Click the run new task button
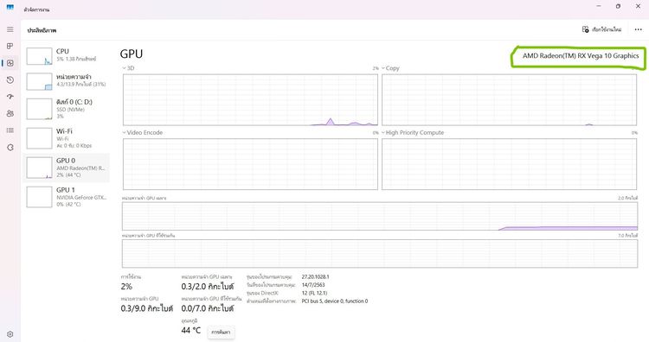649x342 pixels. 601,29
